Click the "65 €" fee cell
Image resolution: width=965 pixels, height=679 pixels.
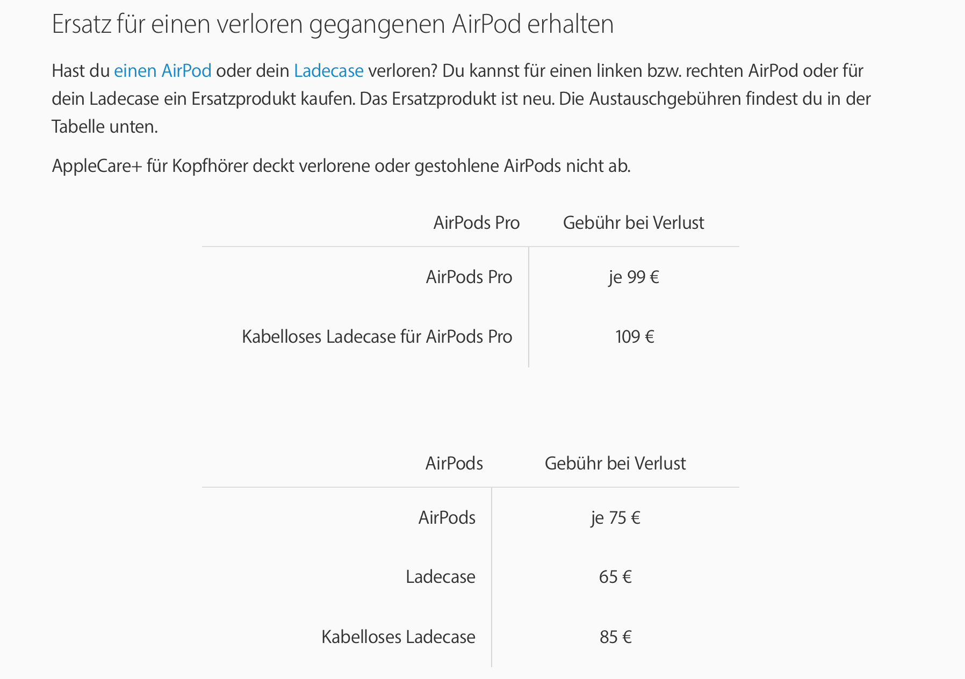[x=615, y=577]
